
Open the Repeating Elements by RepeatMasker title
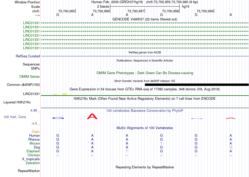pos(145,167)
